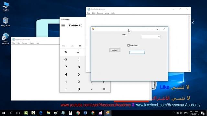Screen dimensions: 207x116
Task: Open File menu in Notepad behind the form
Action: [88, 13]
